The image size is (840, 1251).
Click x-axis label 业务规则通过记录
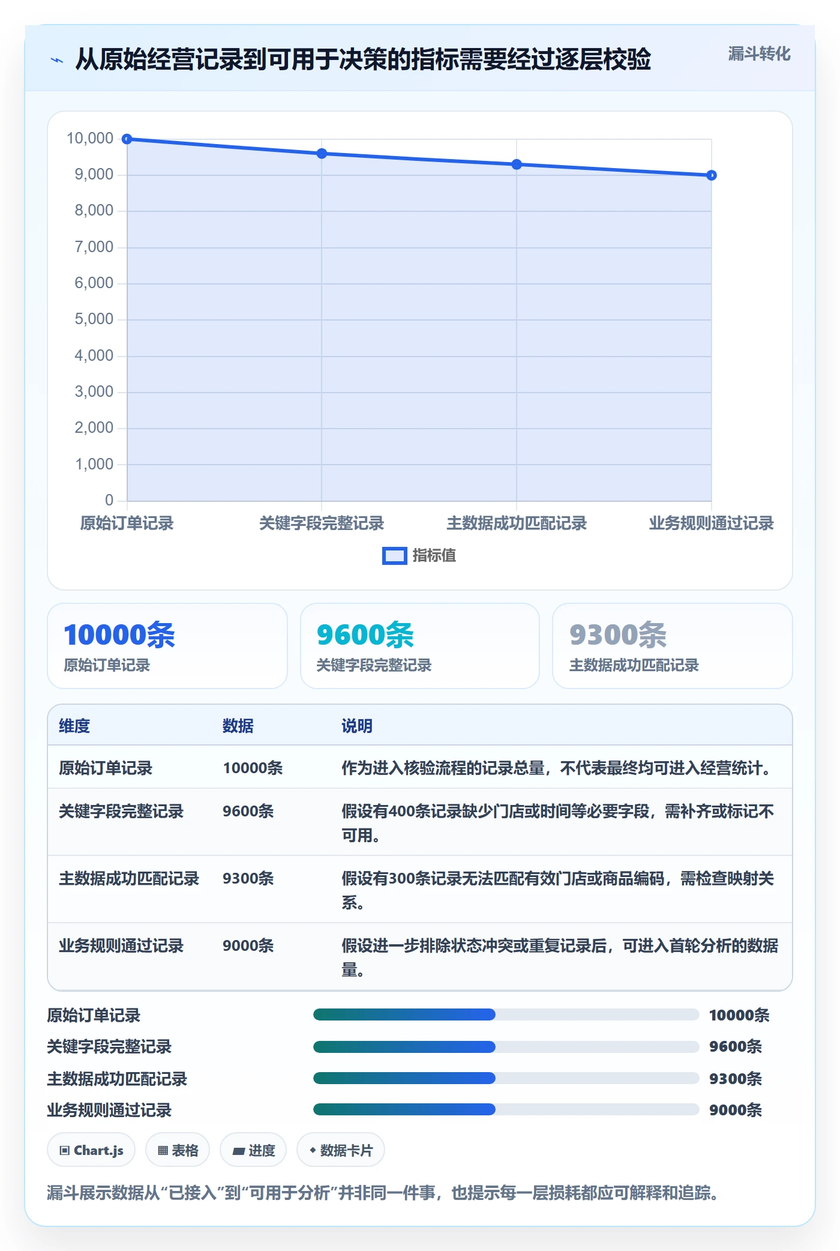tap(712, 523)
